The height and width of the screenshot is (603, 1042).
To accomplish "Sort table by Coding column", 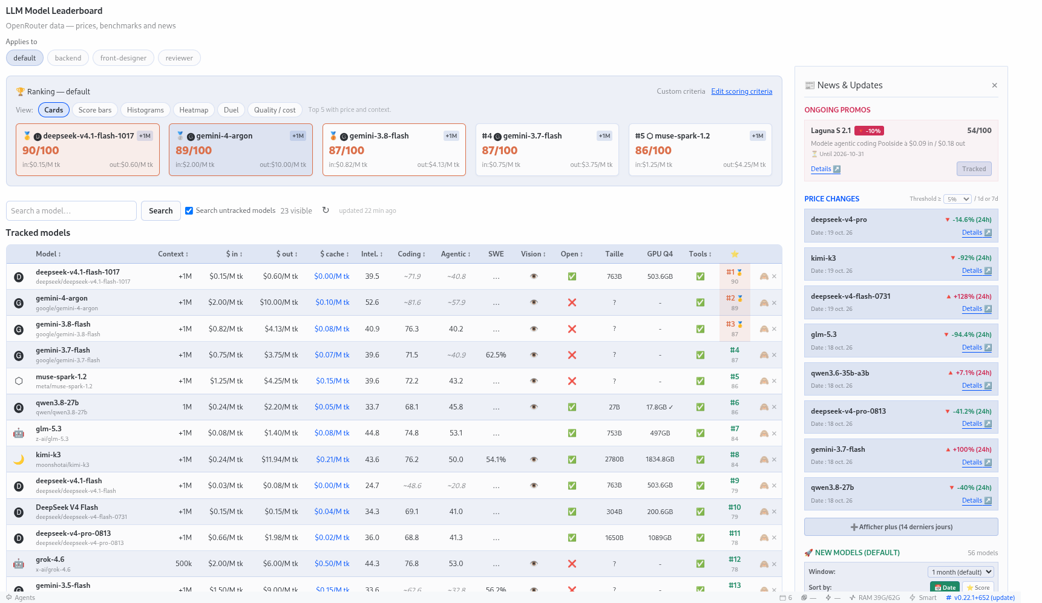I will coord(411,254).
